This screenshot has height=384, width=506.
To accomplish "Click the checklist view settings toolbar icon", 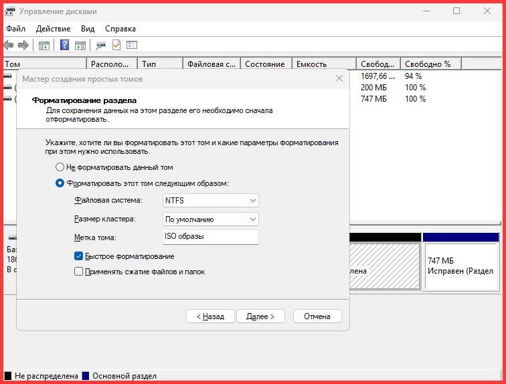I will (132, 45).
